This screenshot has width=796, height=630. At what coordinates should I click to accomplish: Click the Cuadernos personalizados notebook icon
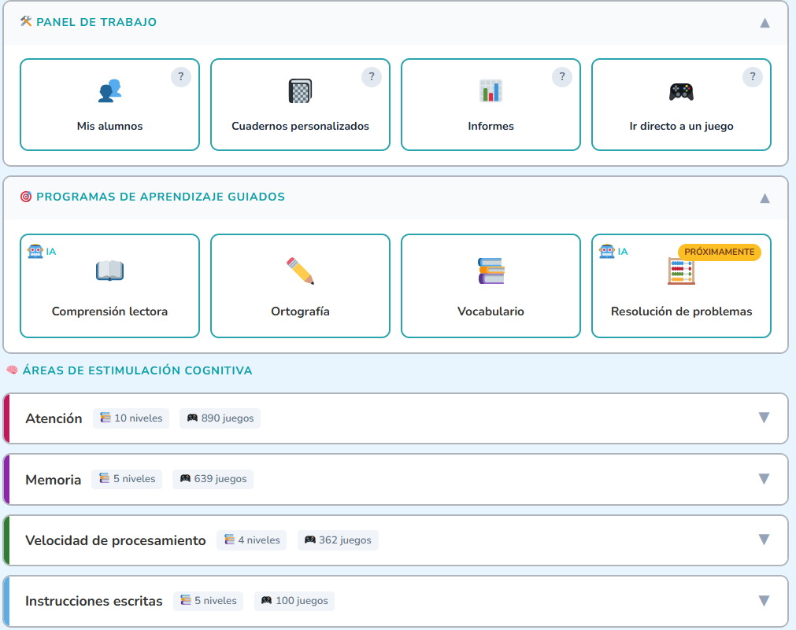point(300,91)
